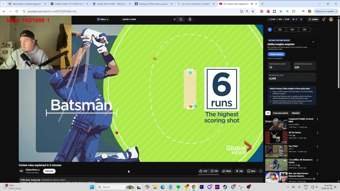Bookmark this page with star icon
Viewport: 340px width, 191px height.
(x=253, y=11)
